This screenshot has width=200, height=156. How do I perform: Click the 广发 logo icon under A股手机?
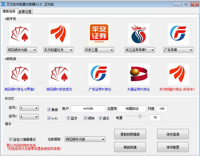click(x=178, y=34)
